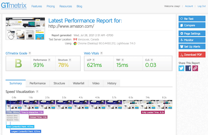Click the 4.1s filmstrip frame
208x135 pixels.
pos(81,105)
